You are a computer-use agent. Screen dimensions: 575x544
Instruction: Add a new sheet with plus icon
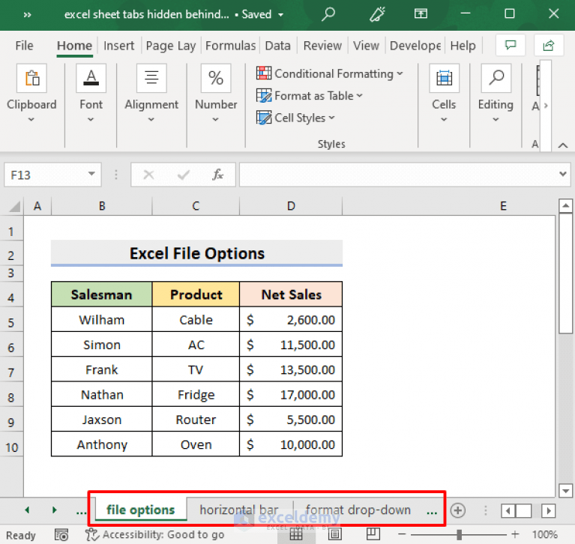(x=457, y=510)
